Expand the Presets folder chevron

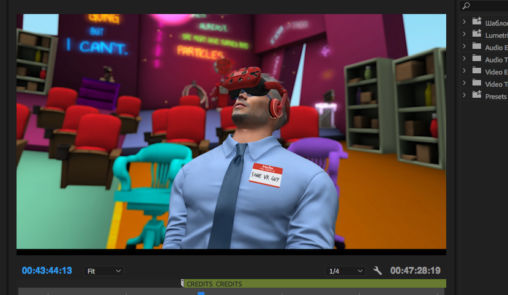pos(465,95)
